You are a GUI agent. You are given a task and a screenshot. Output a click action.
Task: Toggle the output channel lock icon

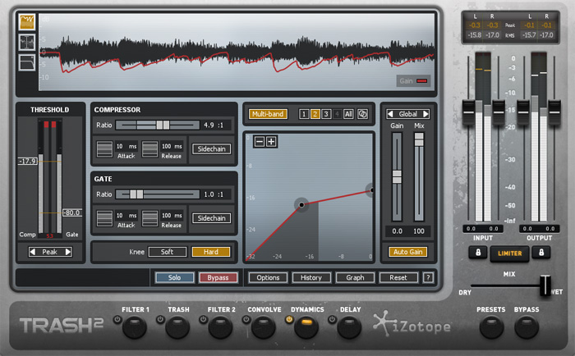[x=541, y=253]
